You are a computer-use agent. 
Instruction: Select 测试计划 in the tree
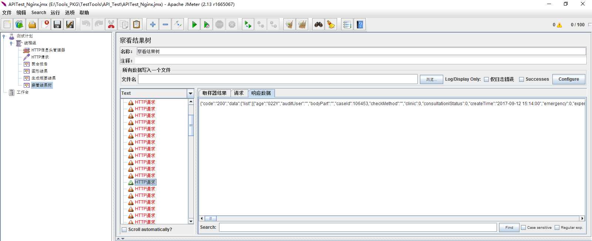24,36
